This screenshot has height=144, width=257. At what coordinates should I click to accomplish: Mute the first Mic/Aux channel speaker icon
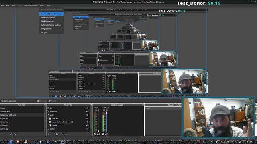pyautogui.click(x=98, y=134)
